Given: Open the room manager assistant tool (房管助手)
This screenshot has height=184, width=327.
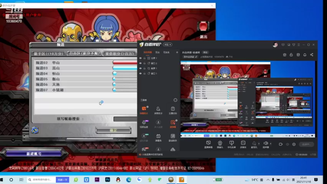Looking at the screenshot, I should coord(158,110).
